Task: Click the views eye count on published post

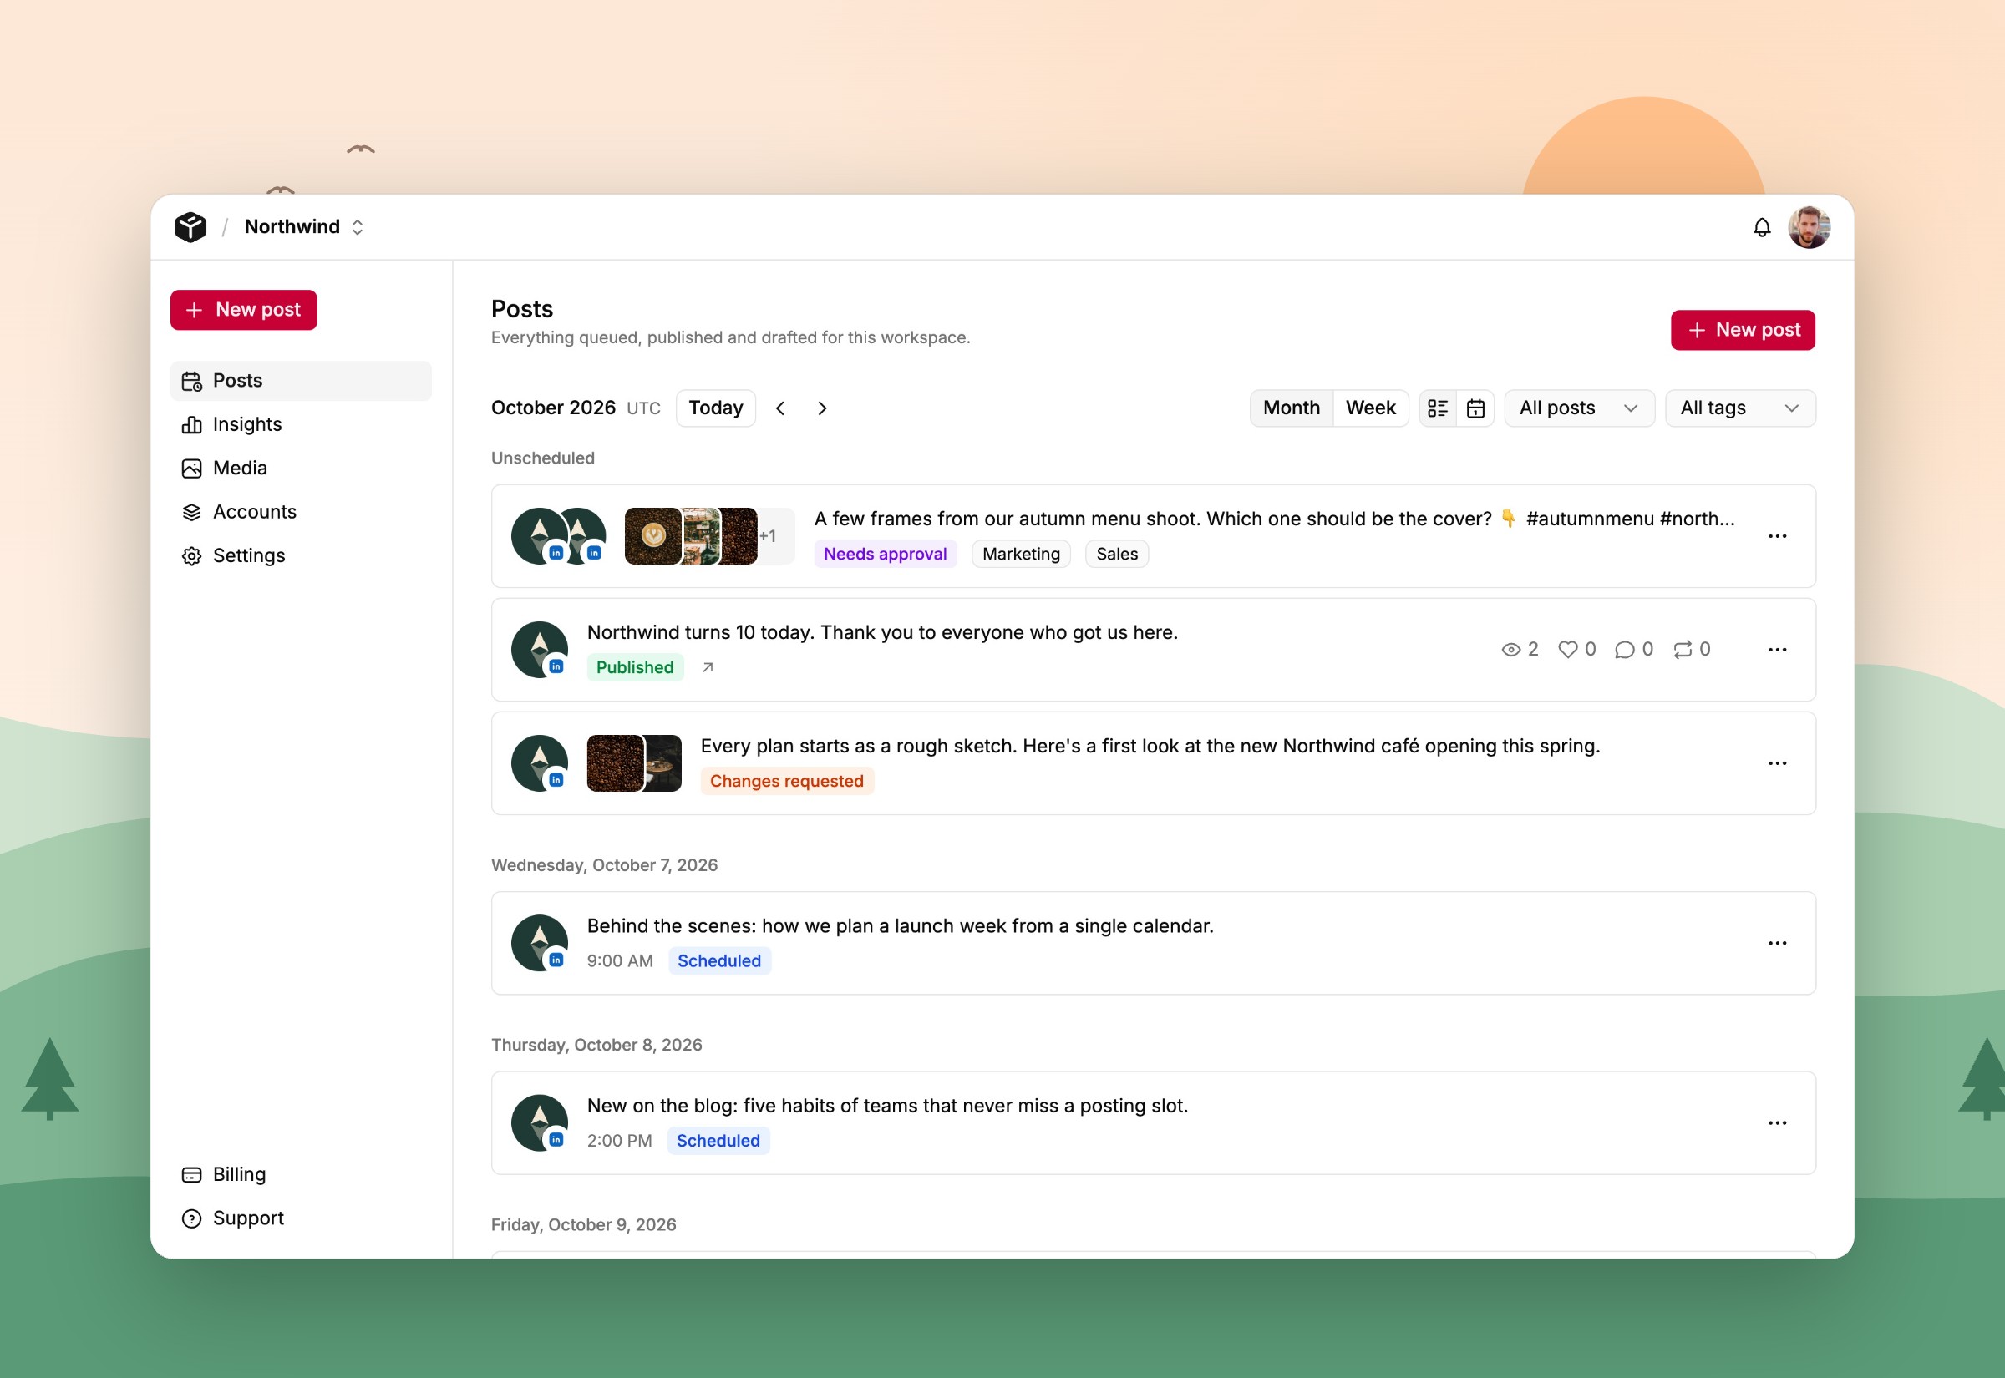Action: click(1520, 649)
